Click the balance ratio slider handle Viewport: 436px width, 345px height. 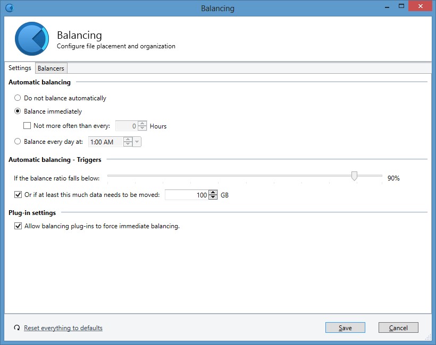pyautogui.click(x=354, y=176)
